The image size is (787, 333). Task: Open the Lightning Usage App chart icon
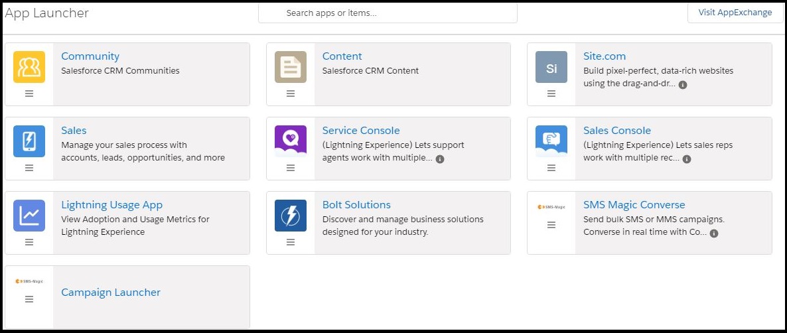coord(29,215)
